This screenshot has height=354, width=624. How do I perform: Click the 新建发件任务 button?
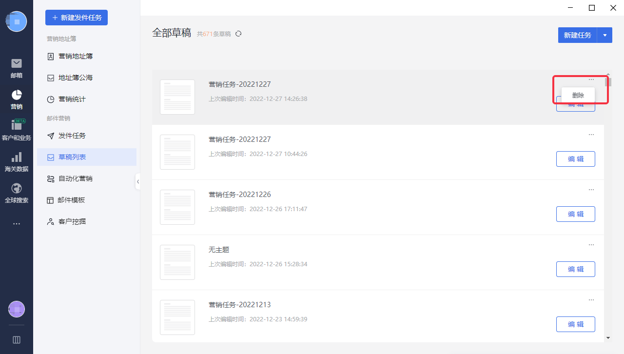click(77, 18)
